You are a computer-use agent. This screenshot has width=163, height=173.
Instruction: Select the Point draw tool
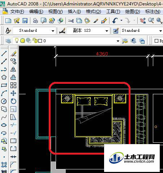4,157
